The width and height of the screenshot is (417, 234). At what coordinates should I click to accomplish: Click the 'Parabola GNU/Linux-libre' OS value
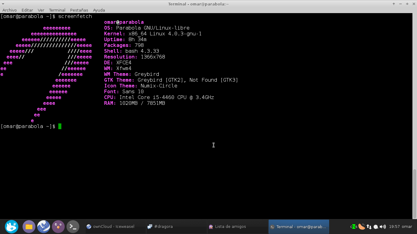(x=153, y=28)
